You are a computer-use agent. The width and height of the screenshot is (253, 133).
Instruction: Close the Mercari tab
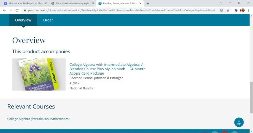pos(46,3)
